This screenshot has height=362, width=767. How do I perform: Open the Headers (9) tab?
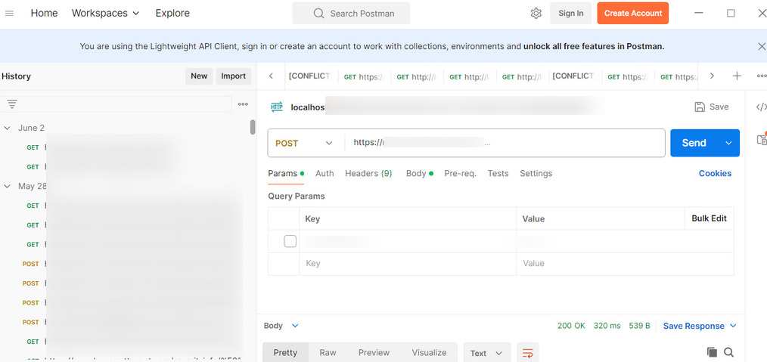click(368, 173)
